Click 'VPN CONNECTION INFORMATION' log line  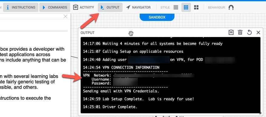click(x=121, y=67)
